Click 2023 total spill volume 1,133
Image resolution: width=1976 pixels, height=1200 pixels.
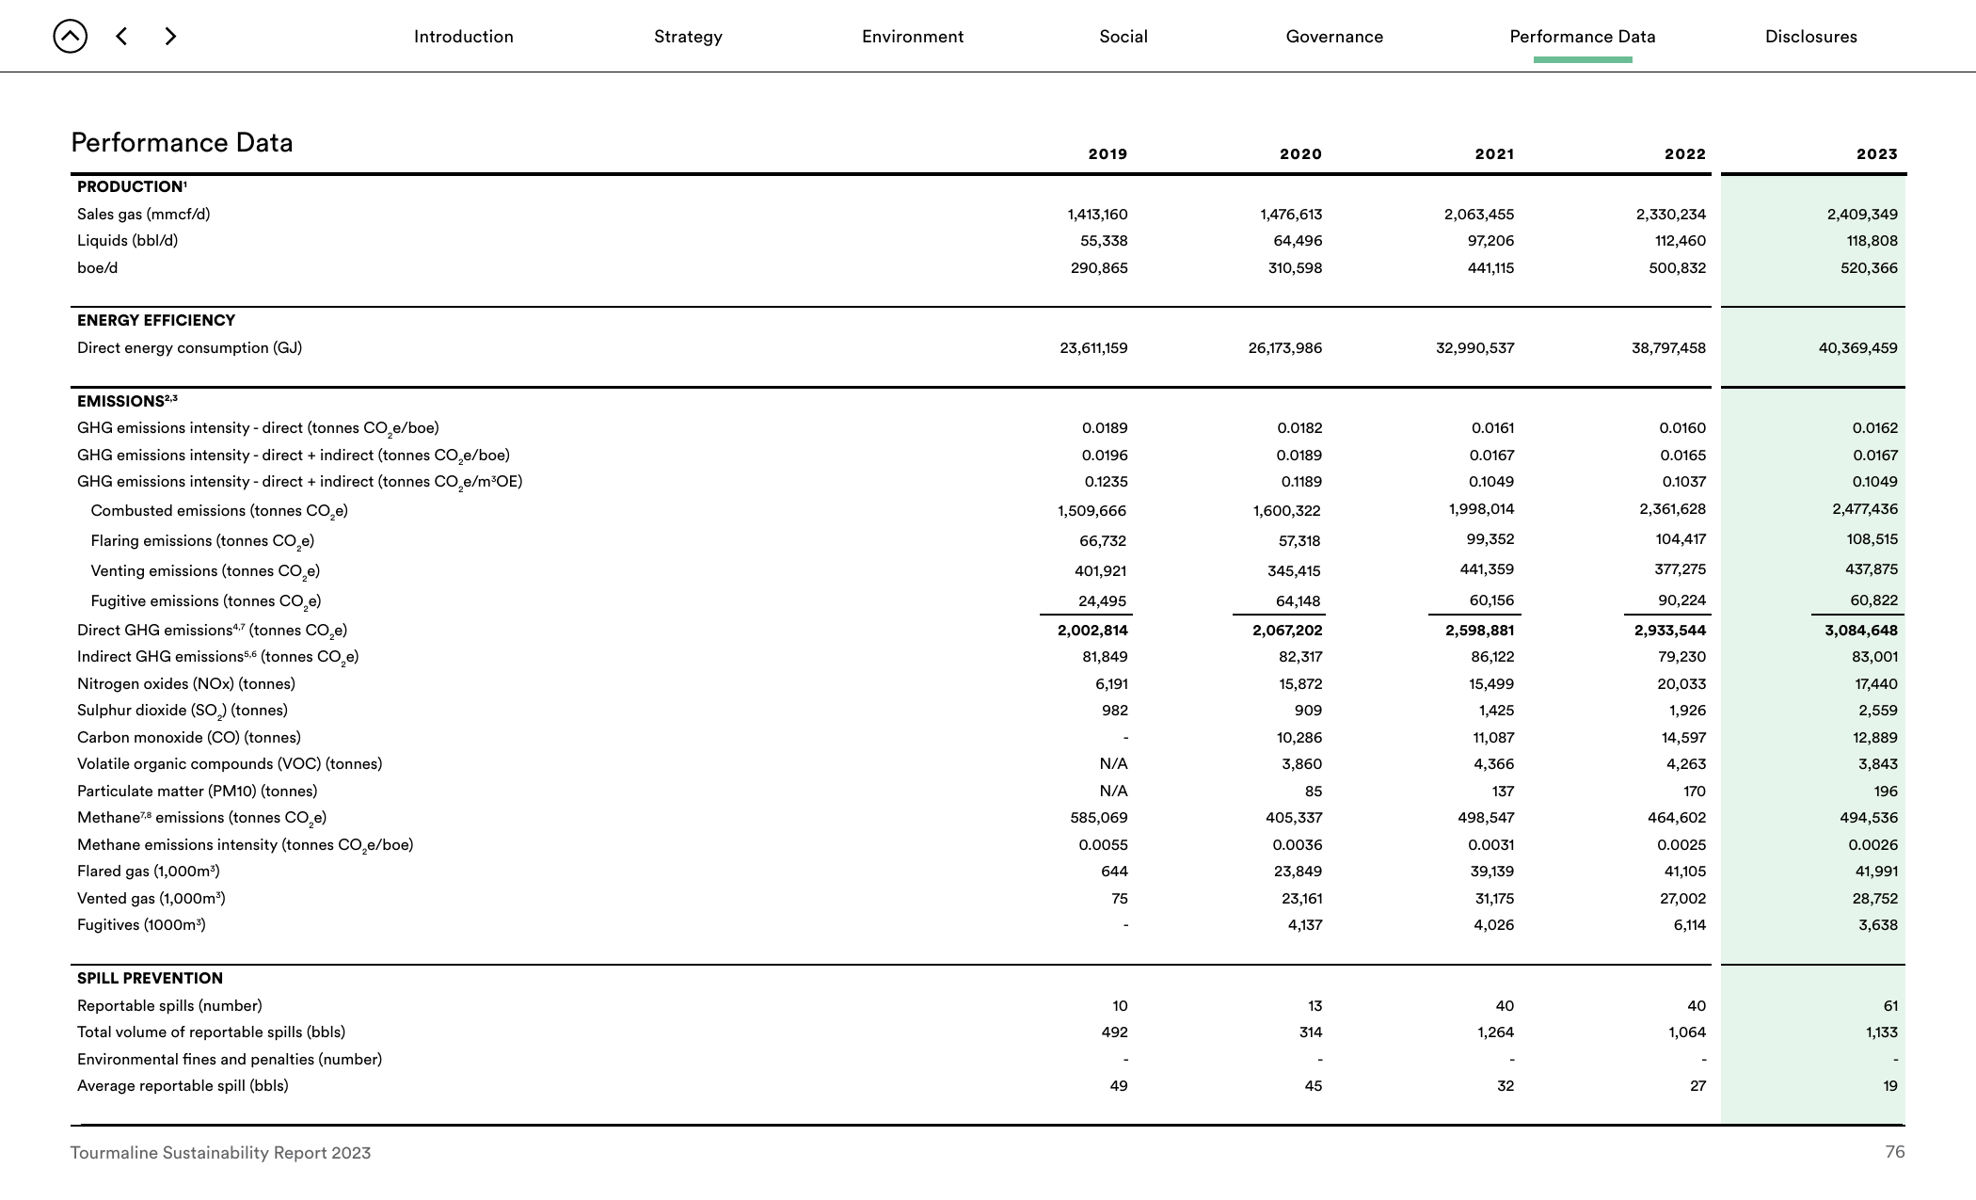(1882, 1032)
